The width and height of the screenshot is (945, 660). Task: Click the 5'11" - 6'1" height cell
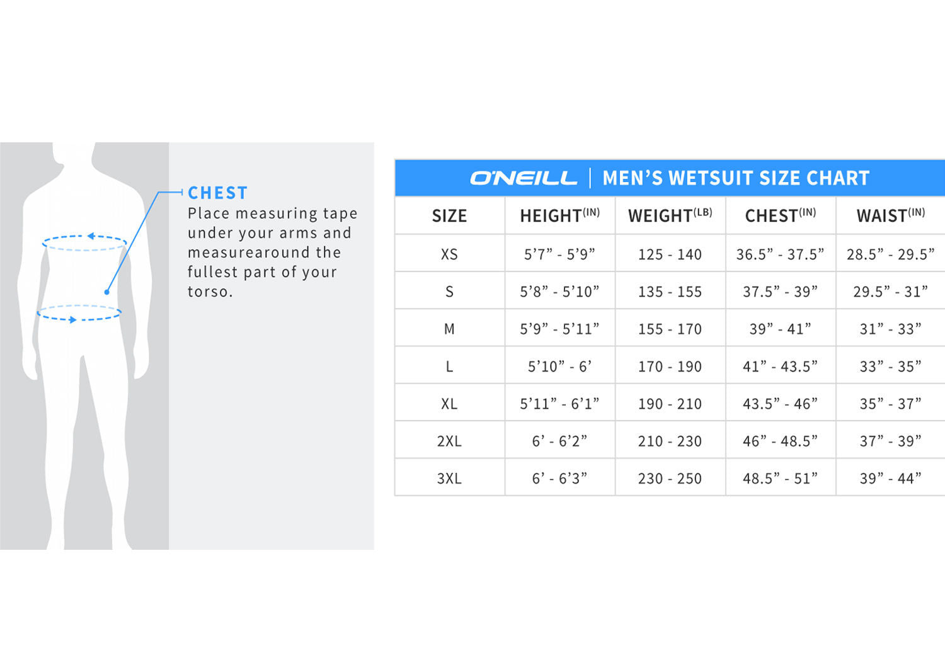[x=559, y=404]
